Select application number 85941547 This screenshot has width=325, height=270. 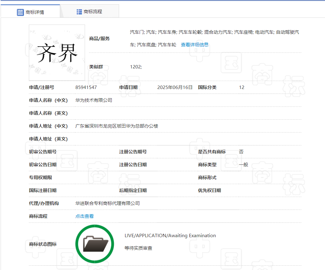point(86,87)
